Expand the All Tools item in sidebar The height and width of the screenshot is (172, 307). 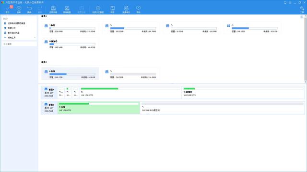click(x=20, y=38)
